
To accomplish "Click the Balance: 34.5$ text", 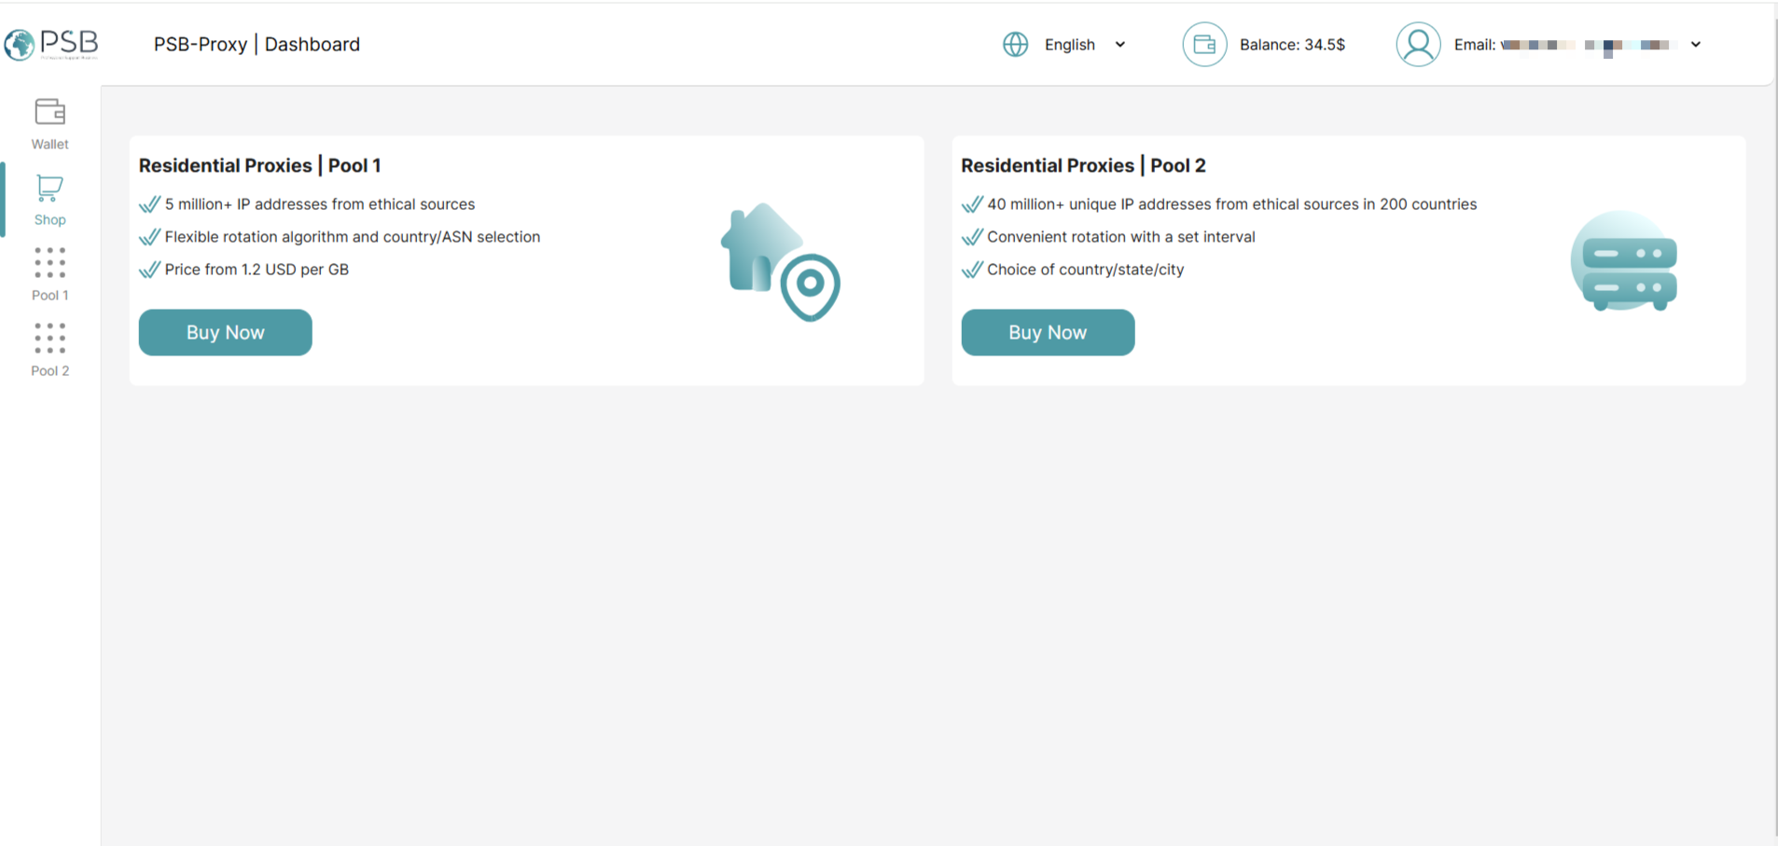I will pos(1292,45).
